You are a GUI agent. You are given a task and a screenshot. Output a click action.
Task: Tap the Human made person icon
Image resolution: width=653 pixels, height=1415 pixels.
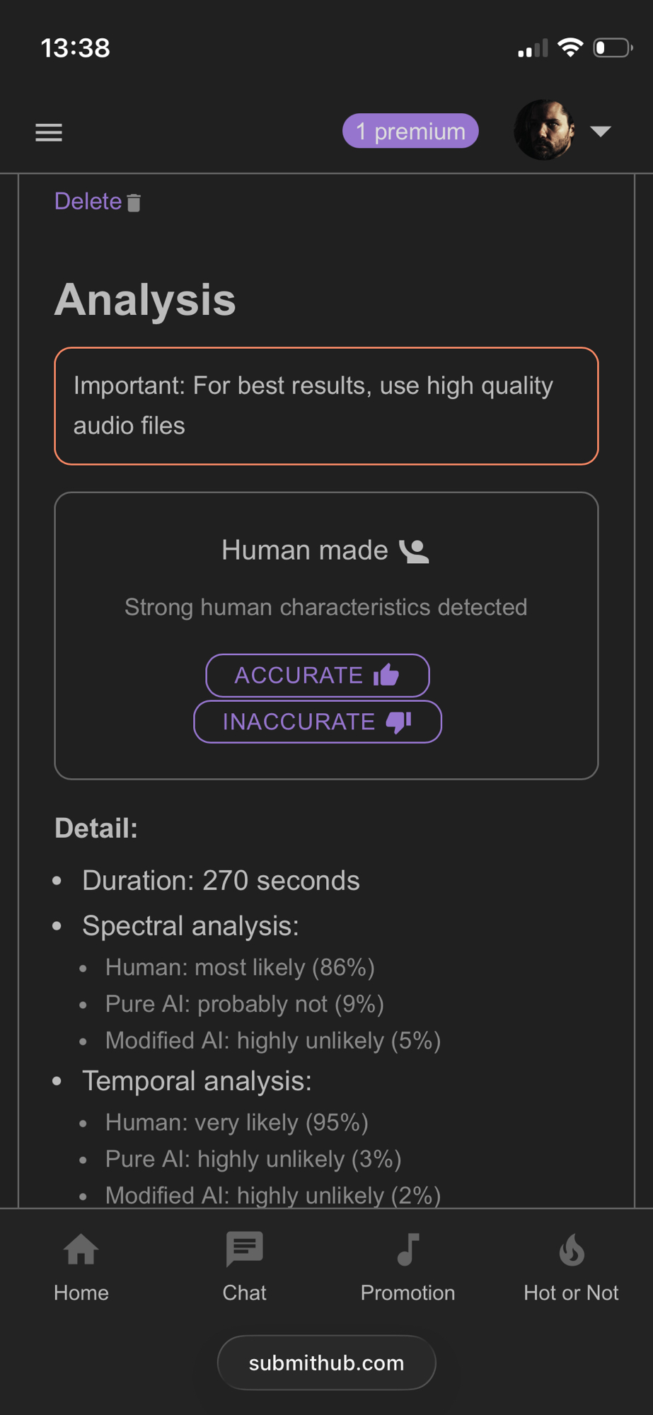point(415,551)
